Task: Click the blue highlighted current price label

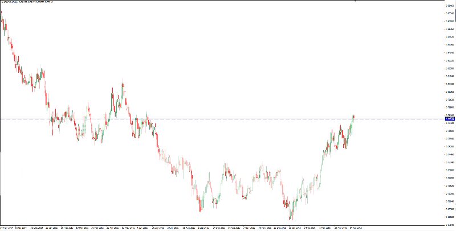Action: click(x=450, y=119)
